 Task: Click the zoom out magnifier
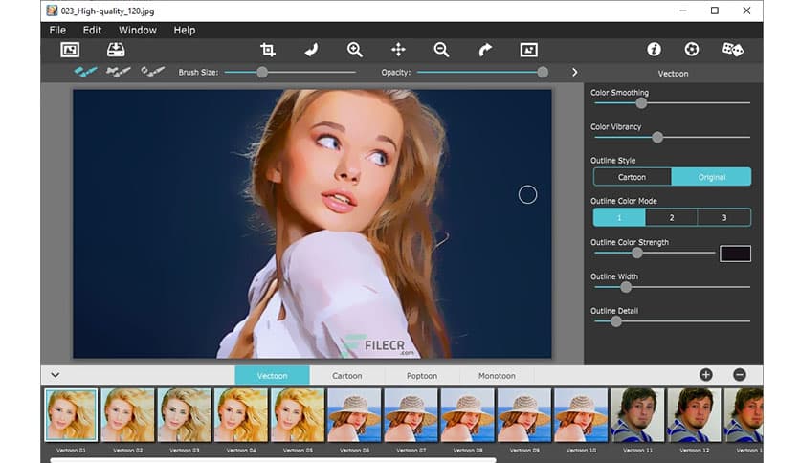click(441, 50)
